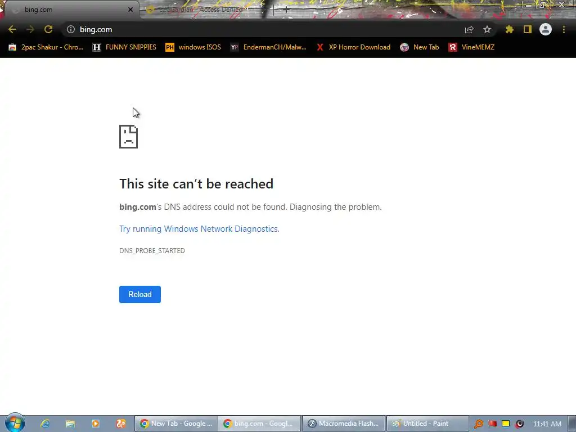Screen dimensions: 576x432
Task: Click the sad page error icon
Action: [129, 137]
